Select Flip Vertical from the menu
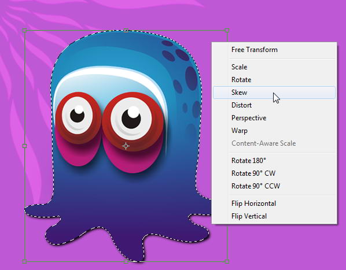This screenshot has height=270, width=346. point(274,216)
